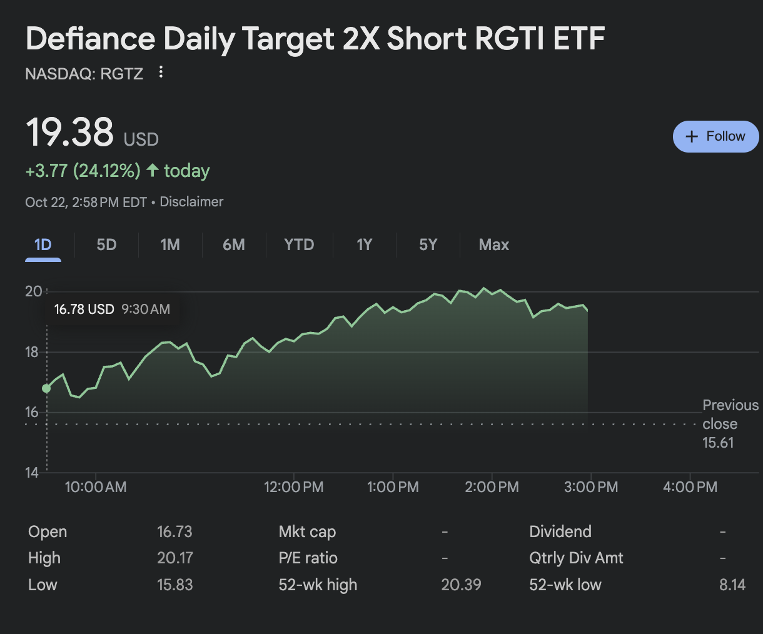
Task: Select the 1Y range tab
Action: coord(364,244)
